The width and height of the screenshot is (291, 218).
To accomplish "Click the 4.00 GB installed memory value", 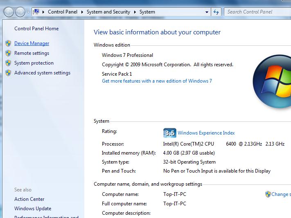I will click(x=189, y=153).
